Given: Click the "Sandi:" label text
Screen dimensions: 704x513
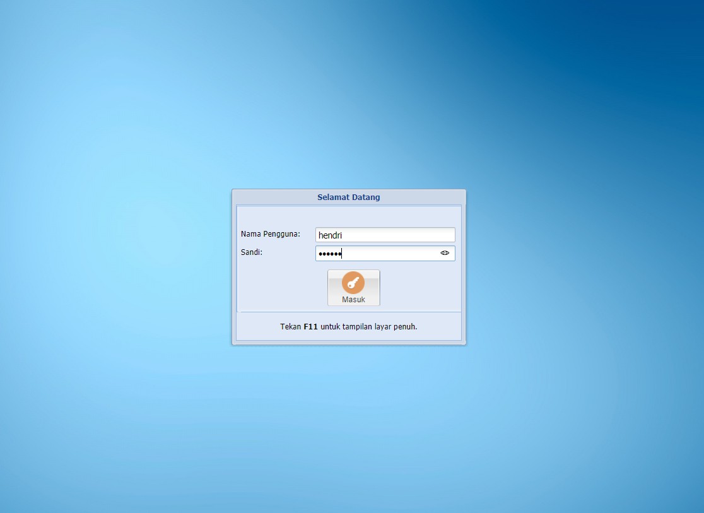Looking at the screenshot, I should 251,252.
